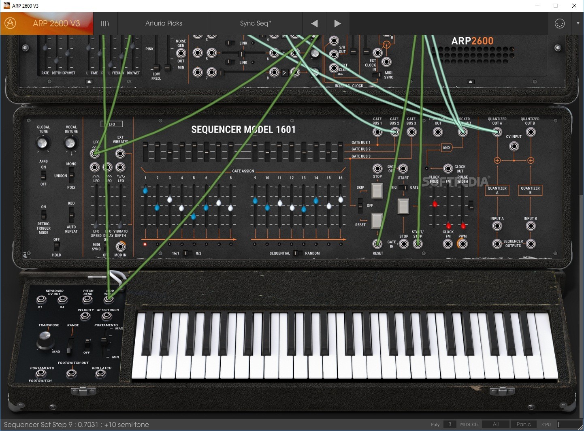Click the Quantizer A module box
The image size is (584, 431).
click(x=497, y=190)
